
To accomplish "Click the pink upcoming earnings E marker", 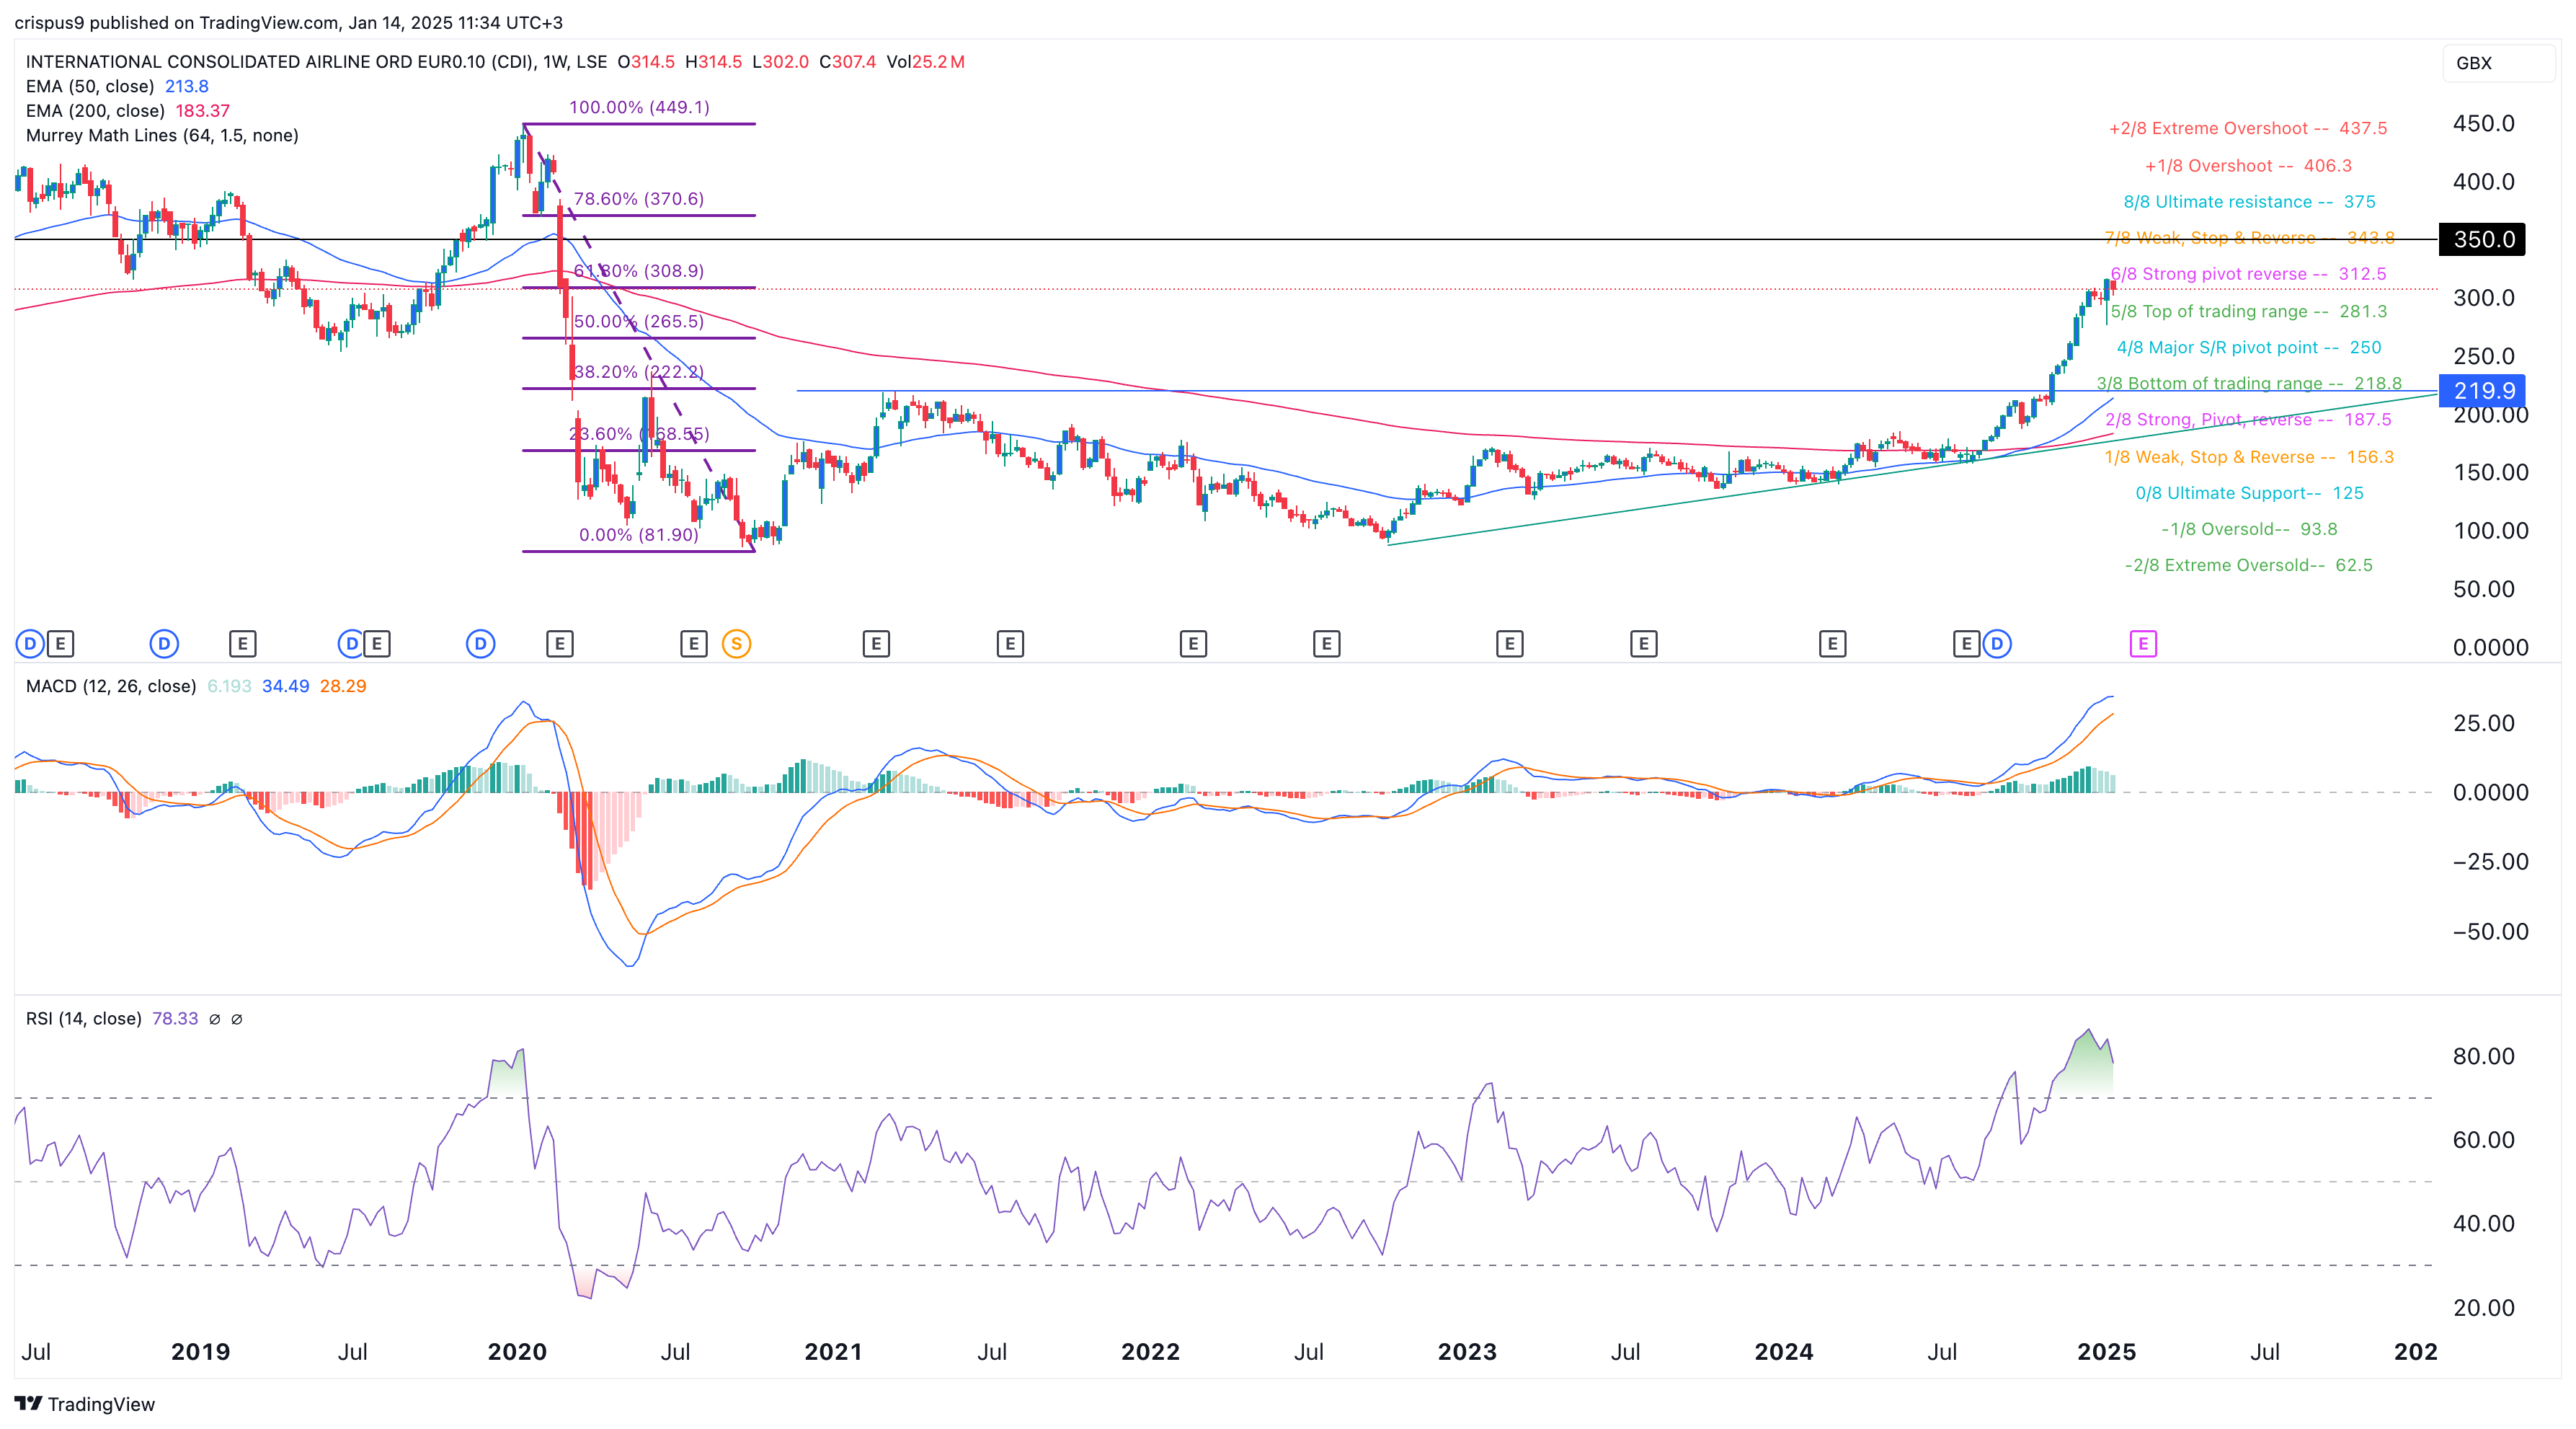I will [2142, 644].
